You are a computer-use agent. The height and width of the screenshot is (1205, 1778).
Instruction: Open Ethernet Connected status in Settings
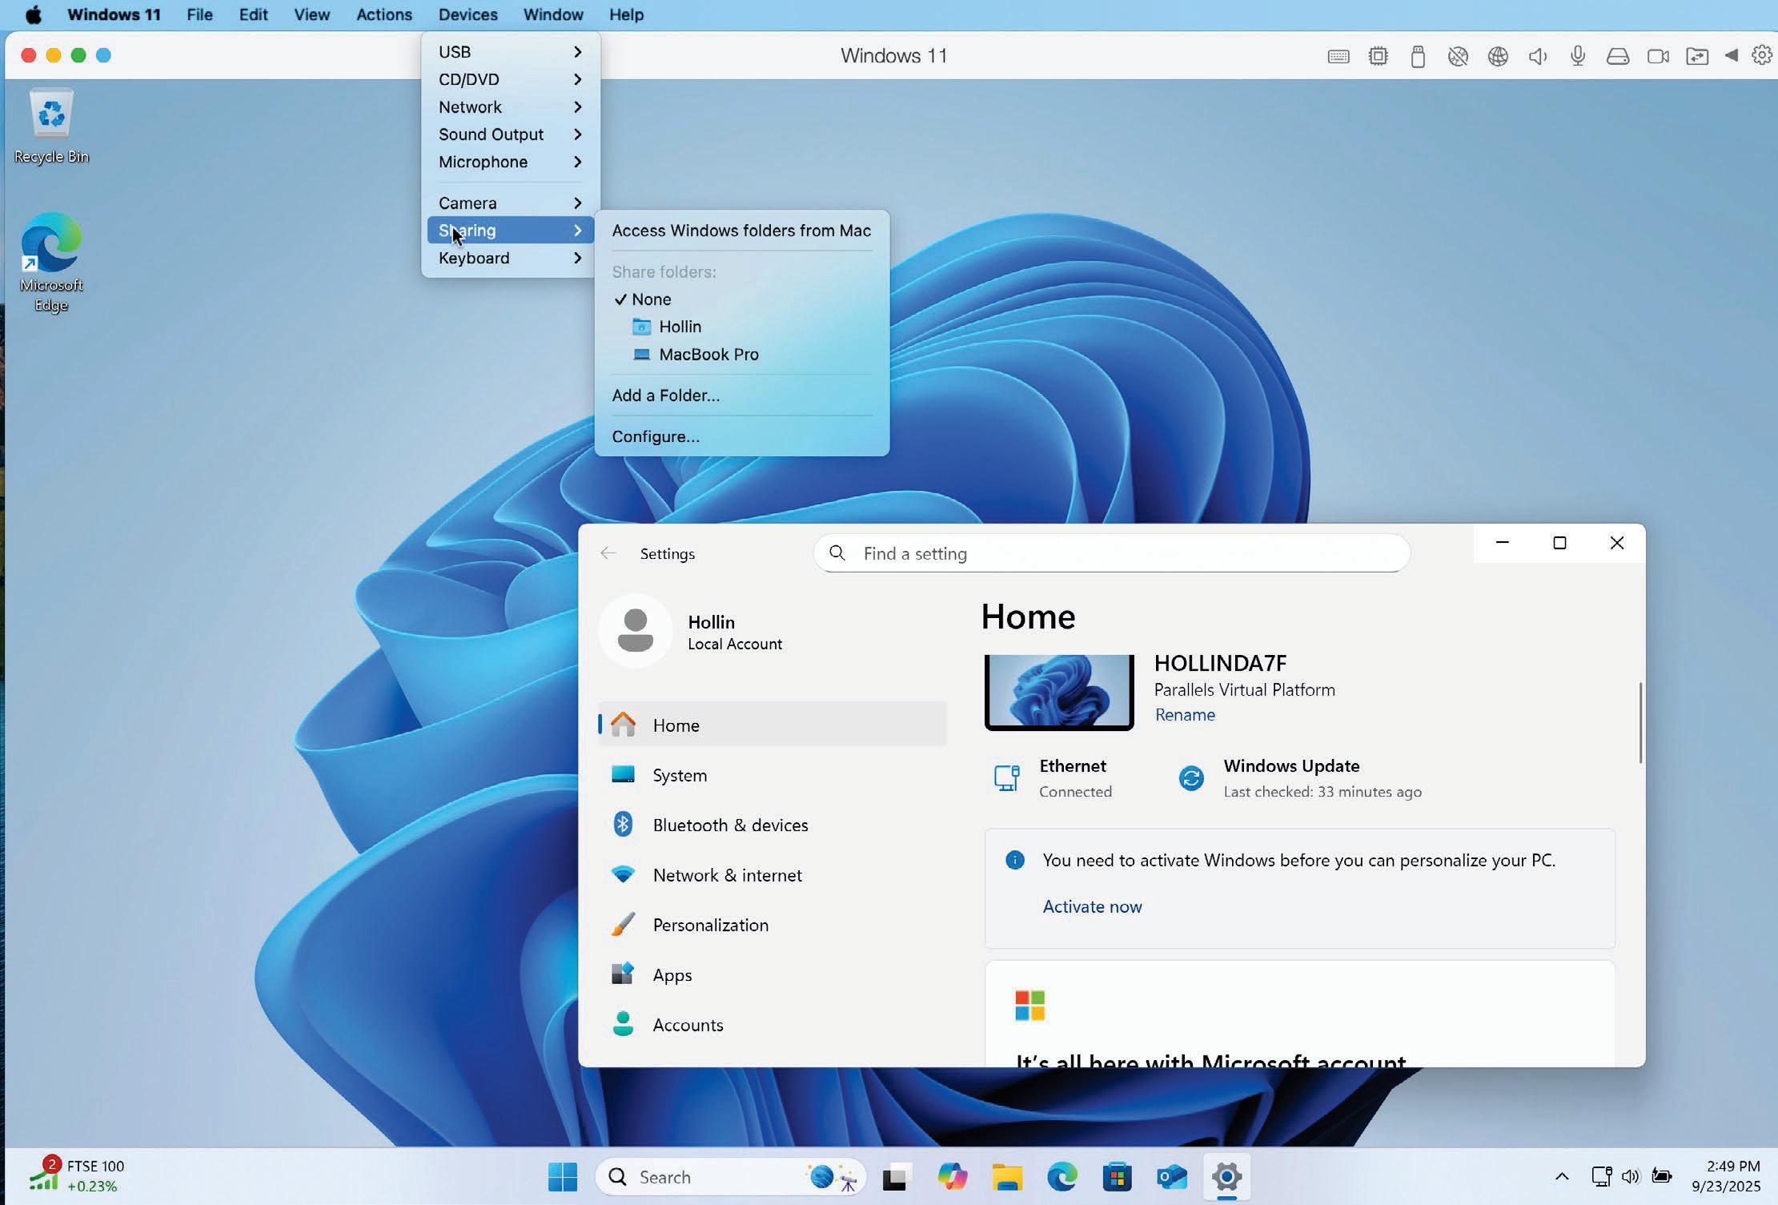click(x=1053, y=778)
